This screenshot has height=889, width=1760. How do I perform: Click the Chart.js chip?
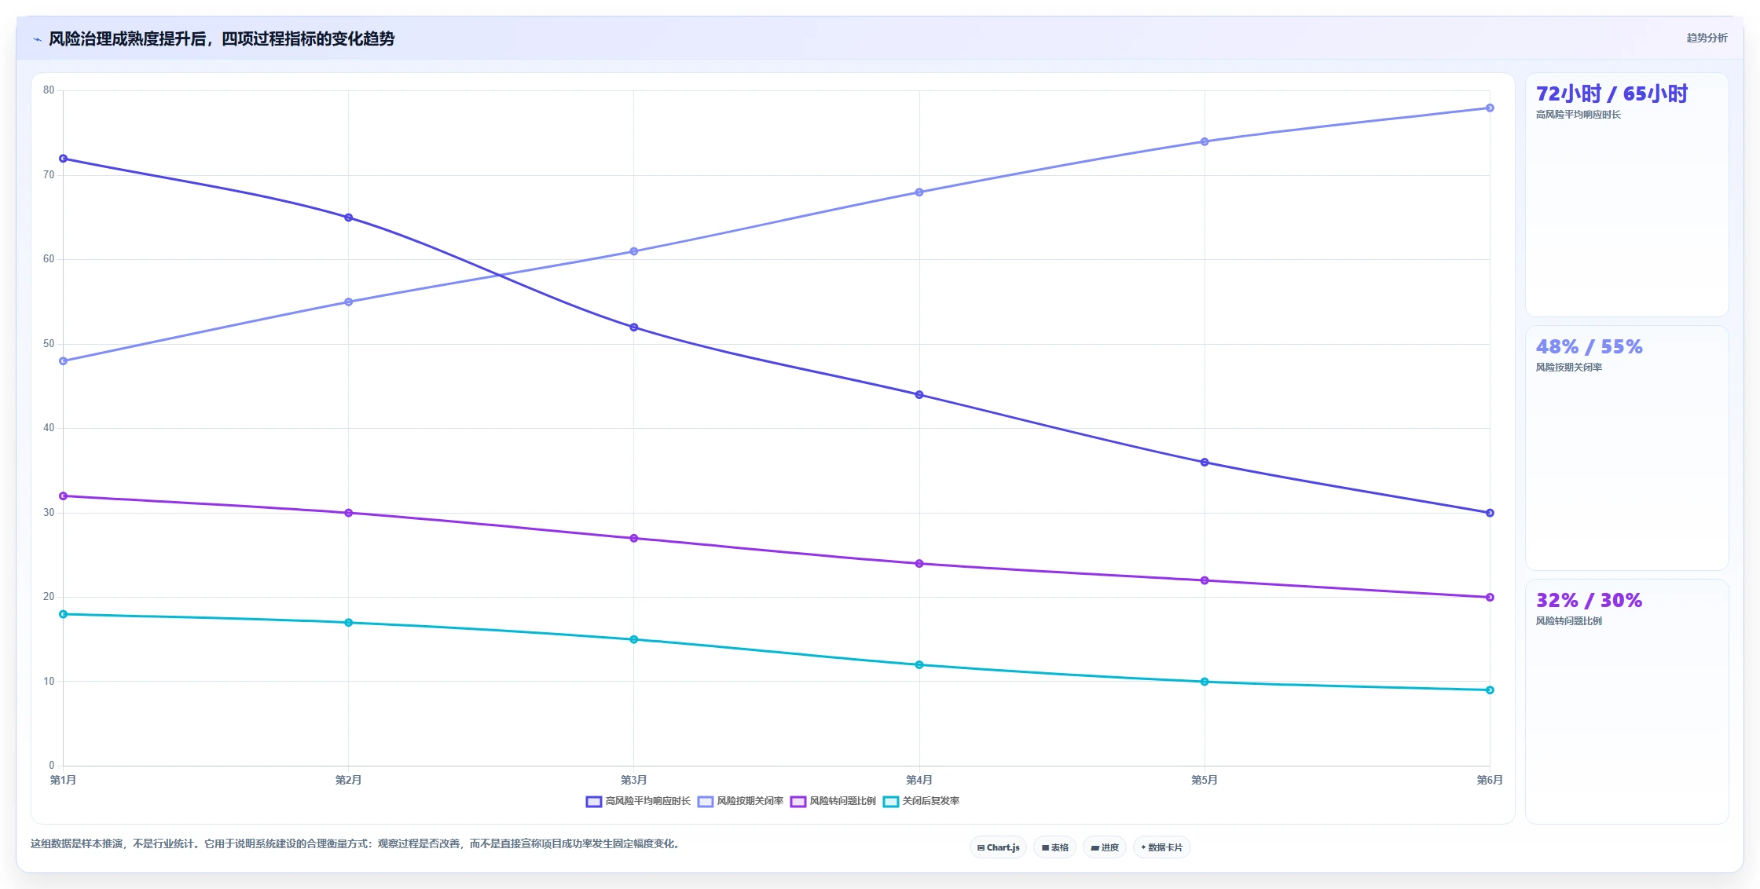pos(998,847)
